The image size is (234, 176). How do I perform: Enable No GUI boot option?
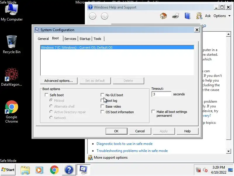[x=102, y=95]
